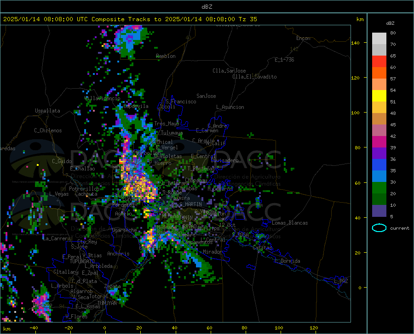Click the 30 dBZ light blue swatch
The image size is (414, 334).
379,176
